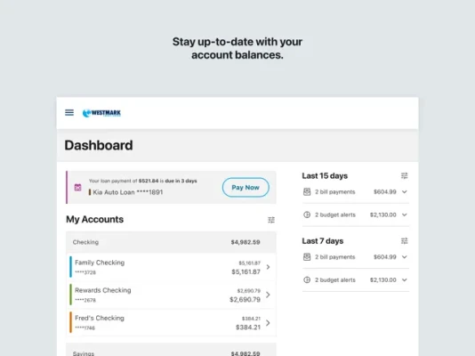The height and width of the screenshot is (356, 475).
Task: Open the Family Checking account row
Action: pos(171,267)
